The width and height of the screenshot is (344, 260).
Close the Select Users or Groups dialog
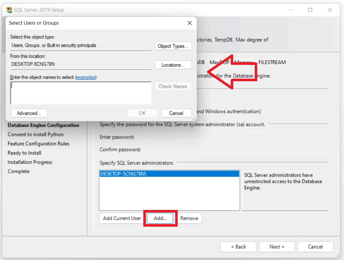point(190,23)
